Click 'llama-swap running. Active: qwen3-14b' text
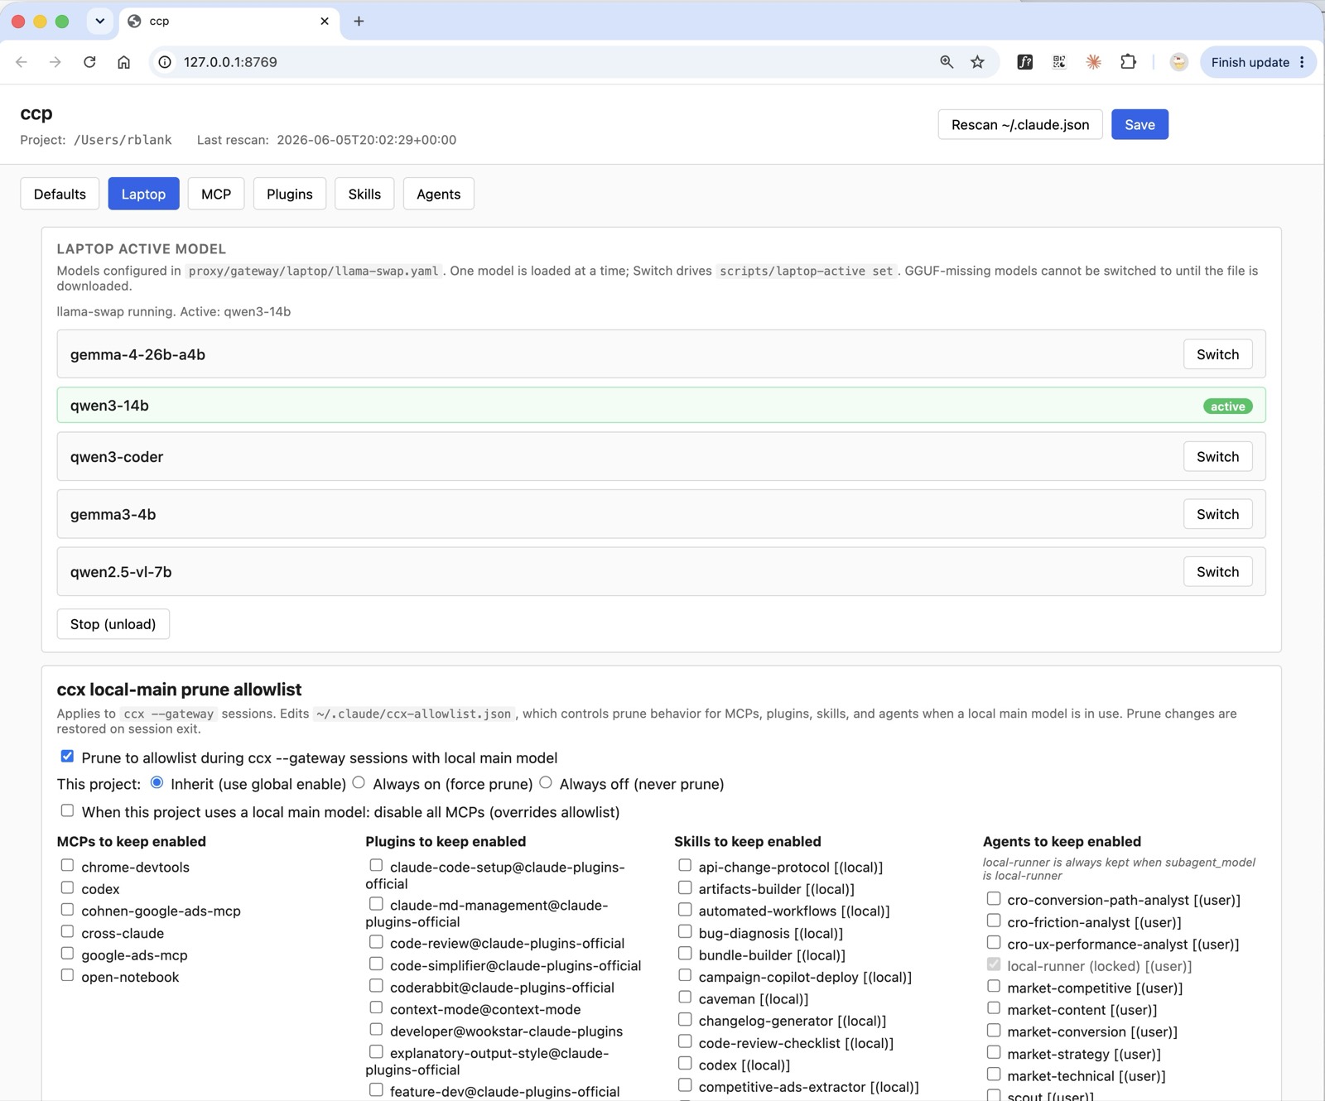Viewport: 1325px width, 1101px height. click(x=174, y=312)
